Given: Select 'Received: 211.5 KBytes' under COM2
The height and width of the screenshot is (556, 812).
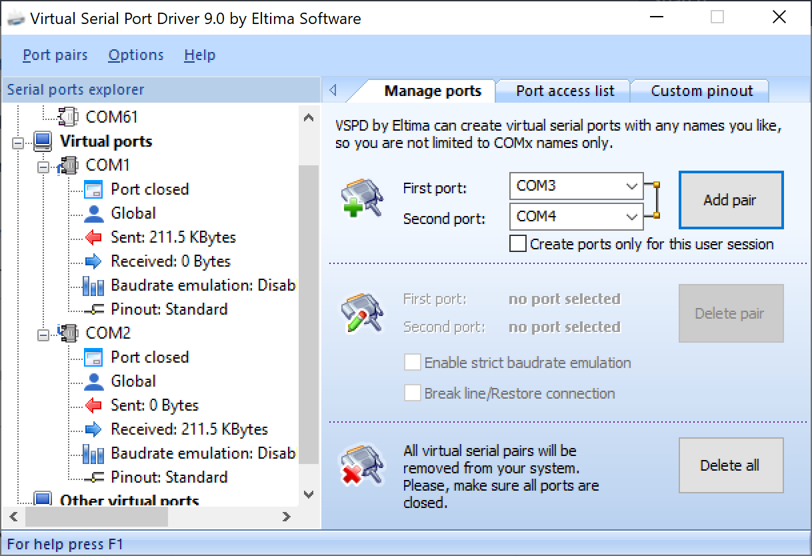Looking at the screenshot, I should pos(189,429).
